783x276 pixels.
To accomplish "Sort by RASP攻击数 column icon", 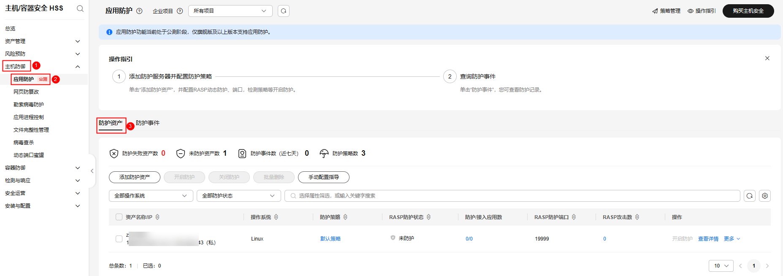I will pyautogui.click(x=637, y=217).
